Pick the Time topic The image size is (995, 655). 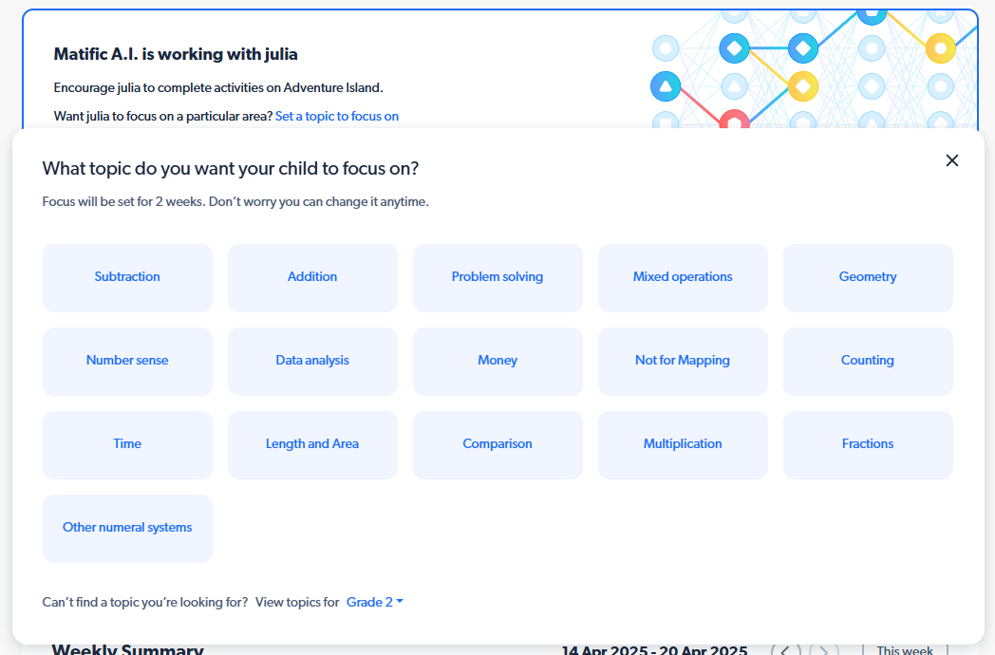(x=127, y=444)
